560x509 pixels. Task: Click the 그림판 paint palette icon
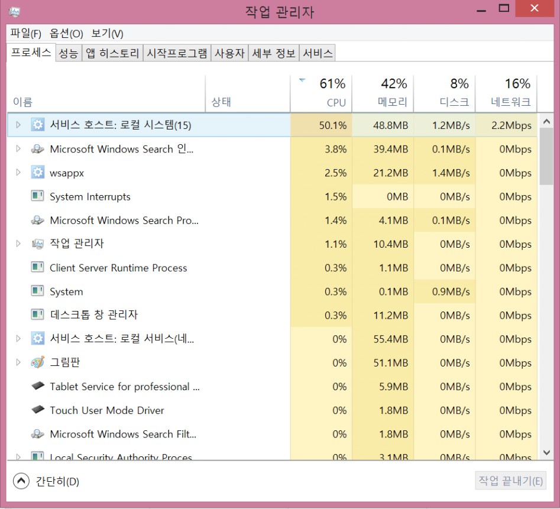click(37, 362)
